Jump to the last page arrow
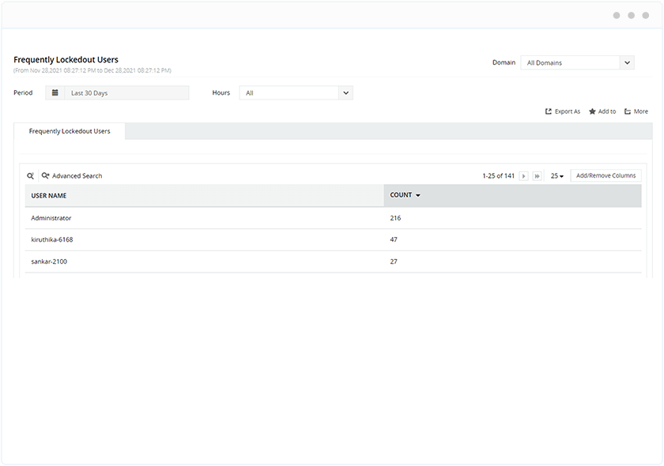The height and width of the screenshot is (466, 664). [537, 175]
